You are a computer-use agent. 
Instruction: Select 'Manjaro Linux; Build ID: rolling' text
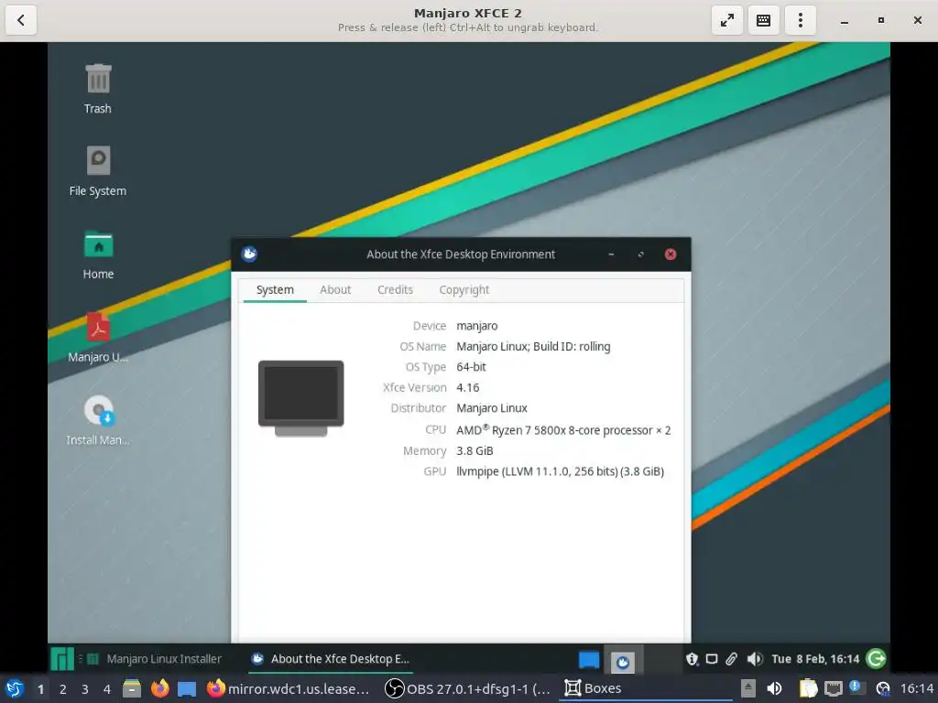click(533, 347)
